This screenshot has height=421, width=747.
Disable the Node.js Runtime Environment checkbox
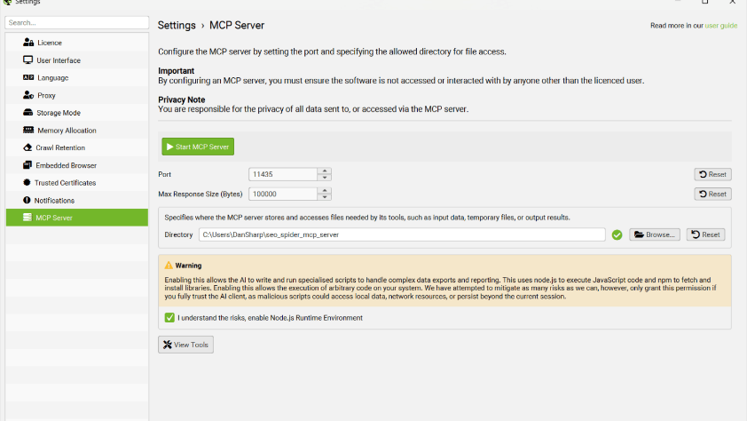coord(169,318)
